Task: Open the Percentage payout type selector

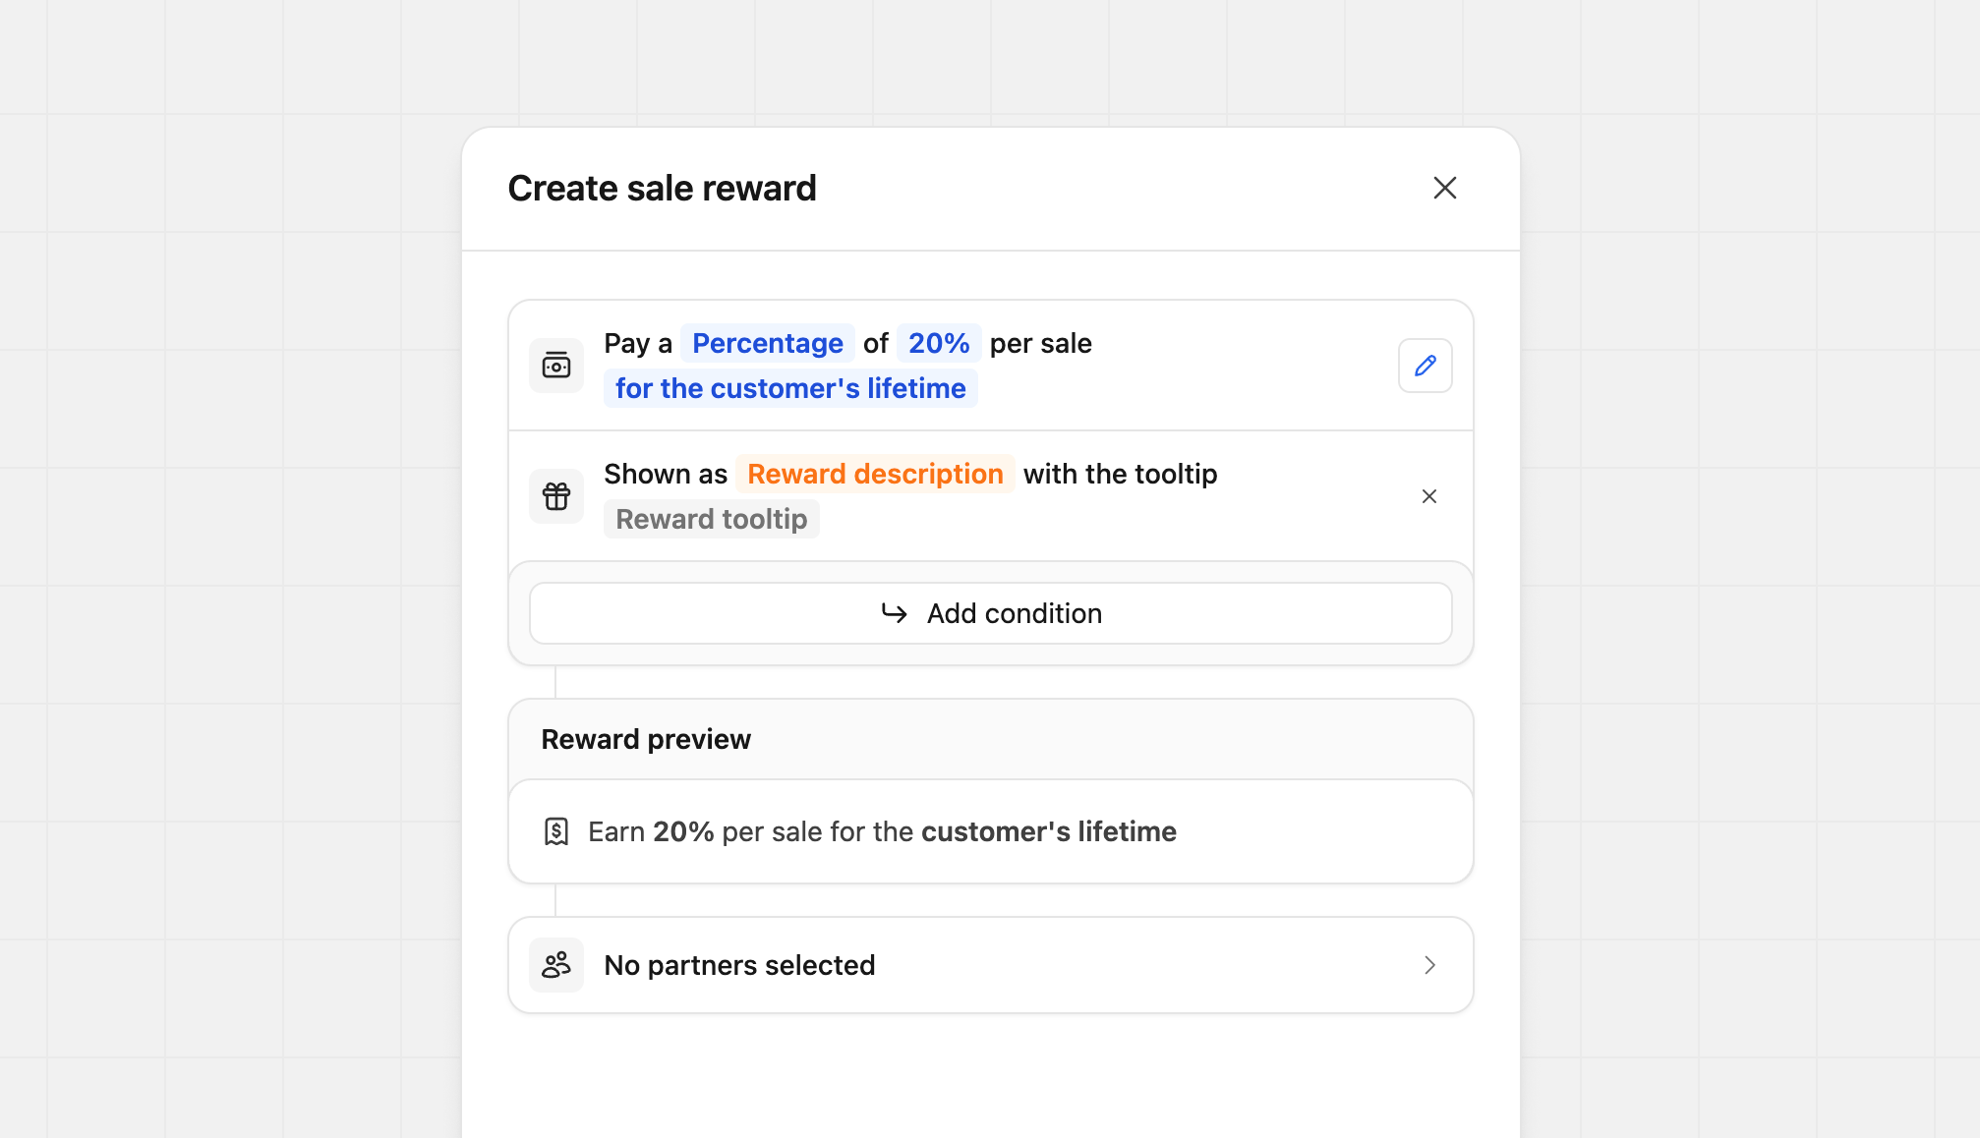Action: point(768,343)
